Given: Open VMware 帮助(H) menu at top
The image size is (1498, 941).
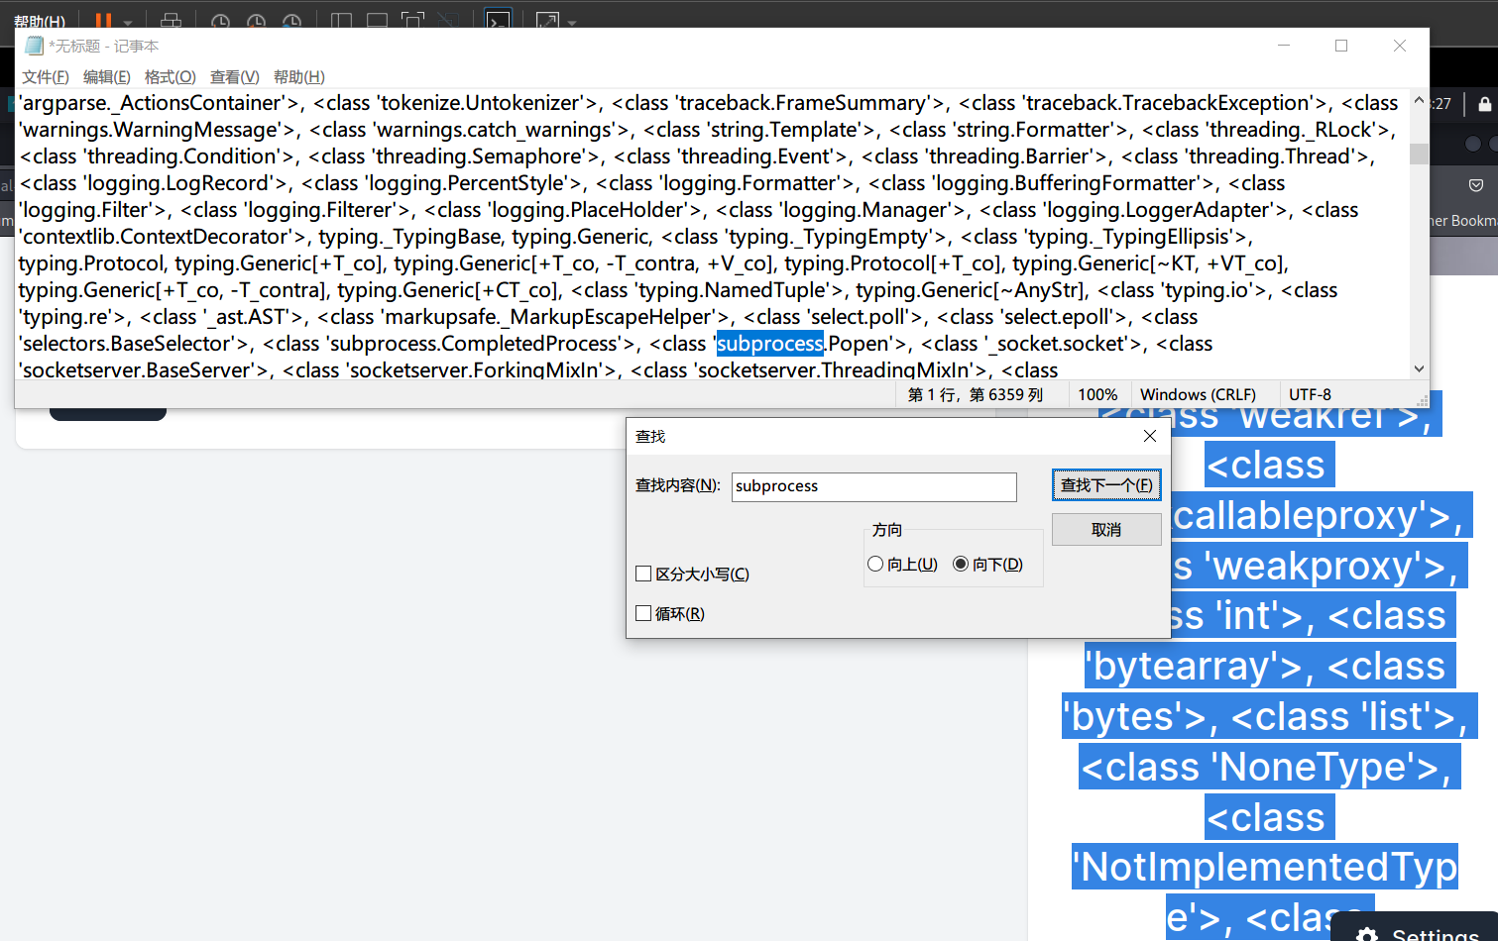Looking at the screenshot, I should pos(40,21).
